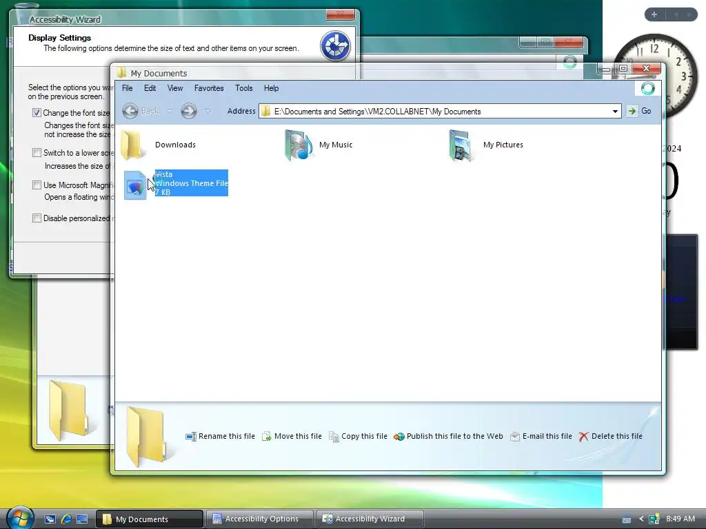Open the Downloads folder icon
The width and height of the screenshot is (706, 529).
coord(132,145)
